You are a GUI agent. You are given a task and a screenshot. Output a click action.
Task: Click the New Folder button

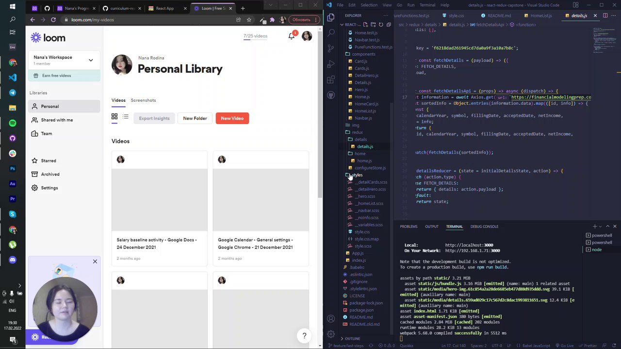coord(195,118)
